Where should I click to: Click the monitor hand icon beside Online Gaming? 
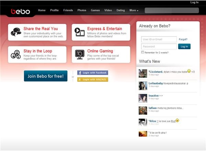[x=80, y=55]
